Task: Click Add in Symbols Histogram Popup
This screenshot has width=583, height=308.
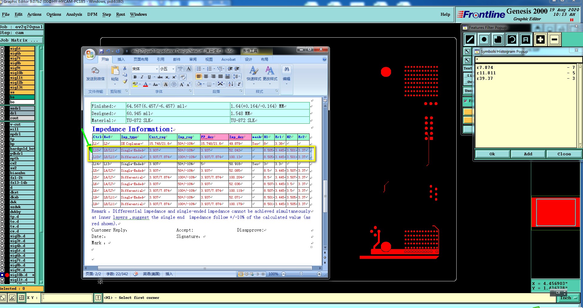Action: pos(528,154)
